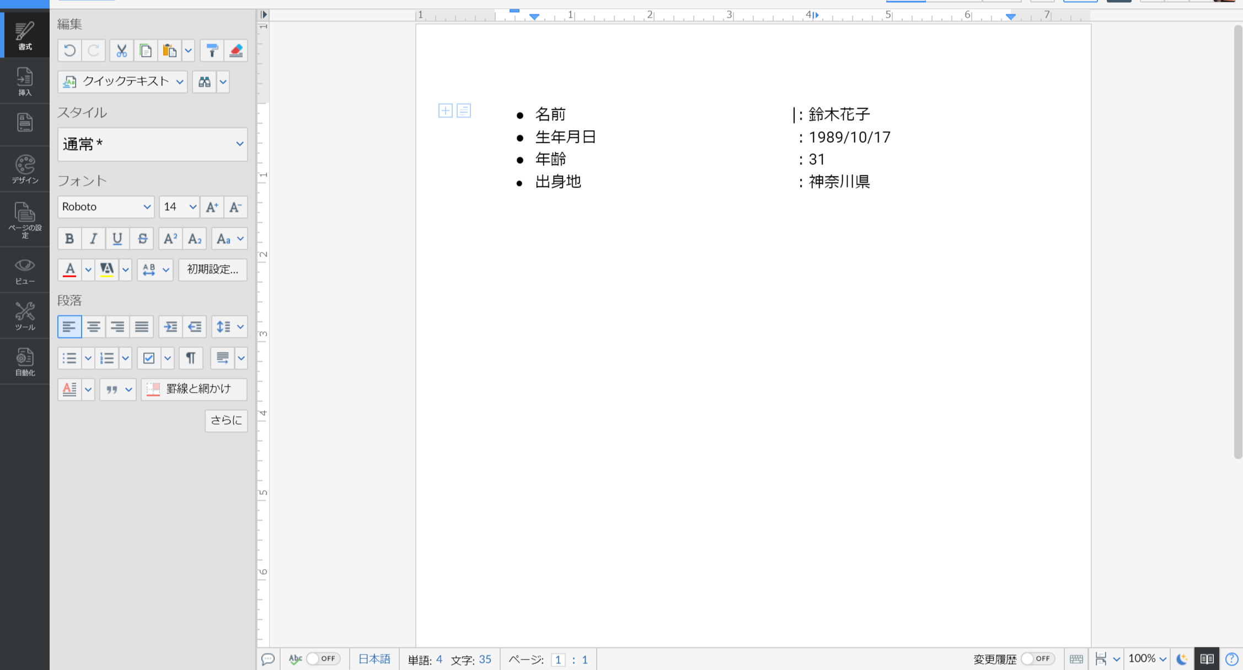This screenshot has height=670, width=1243.
Task: Toggle spell check OFF switch
Action: 323,658
